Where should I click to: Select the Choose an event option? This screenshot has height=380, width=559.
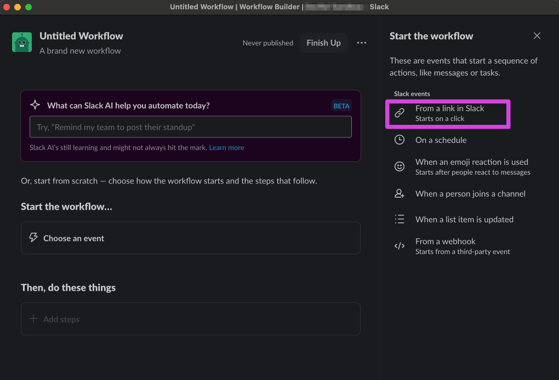190,238
